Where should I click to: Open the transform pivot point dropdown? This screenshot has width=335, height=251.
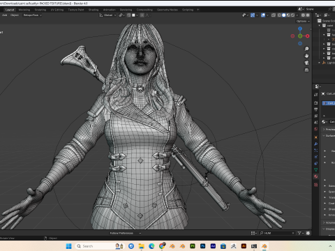[x=121, y=15]
